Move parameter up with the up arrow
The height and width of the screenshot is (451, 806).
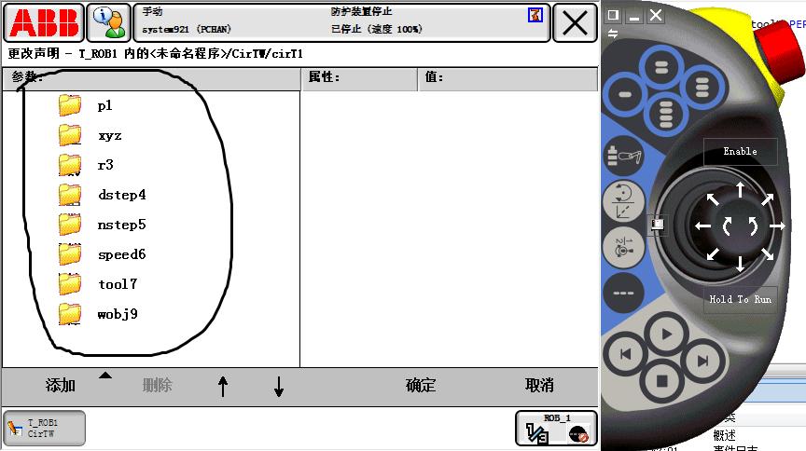click(x=223, y=387)
